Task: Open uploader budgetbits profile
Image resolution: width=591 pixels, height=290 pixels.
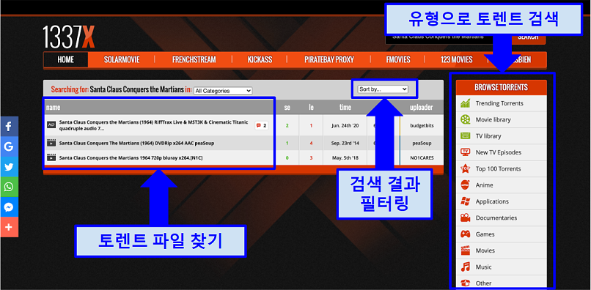Action: [x=422, y=125]
